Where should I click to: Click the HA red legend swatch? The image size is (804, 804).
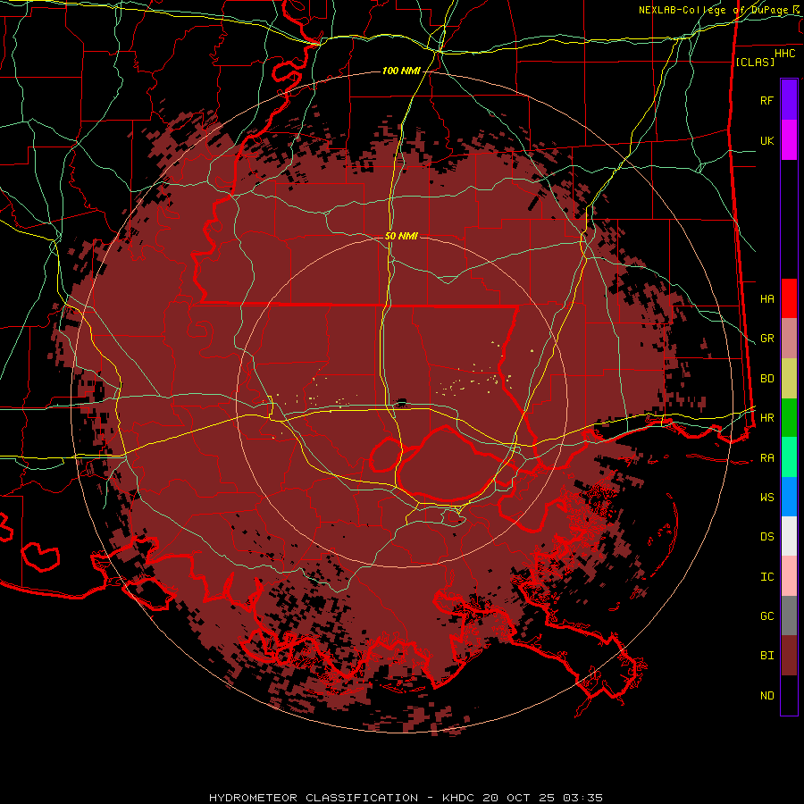789,298
